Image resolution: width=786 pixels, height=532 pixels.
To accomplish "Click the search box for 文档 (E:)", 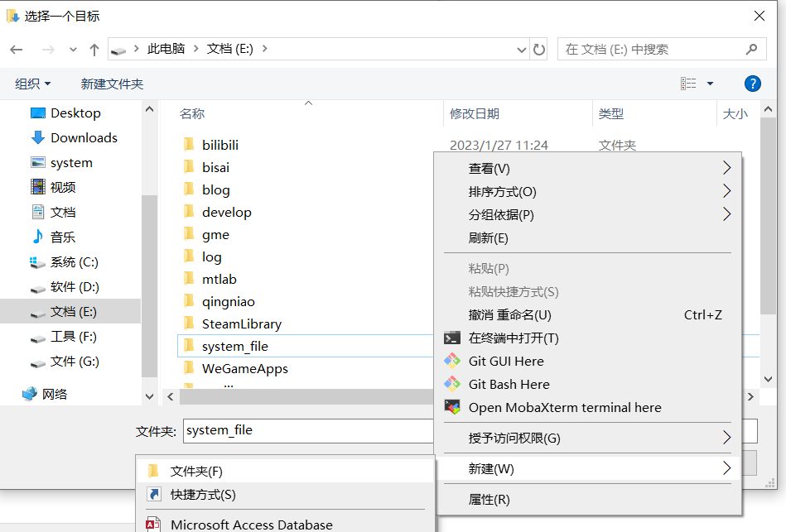I will click(x=650, y=49).
